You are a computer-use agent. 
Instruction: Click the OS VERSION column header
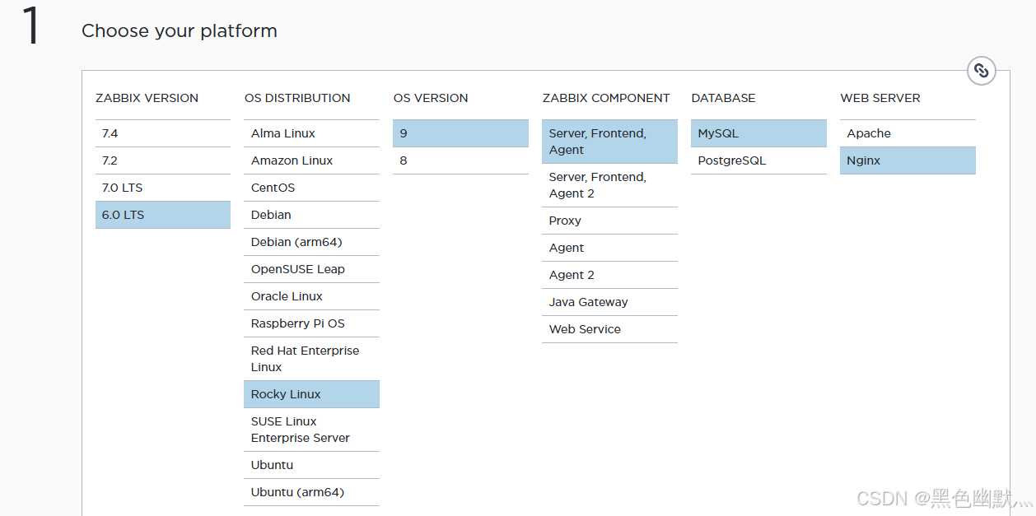(x=431, y=98)
